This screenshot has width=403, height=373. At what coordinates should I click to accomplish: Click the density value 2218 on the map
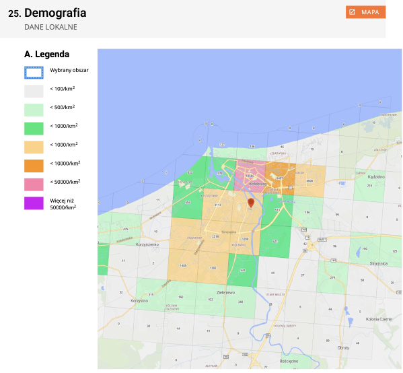pos(215,236)
